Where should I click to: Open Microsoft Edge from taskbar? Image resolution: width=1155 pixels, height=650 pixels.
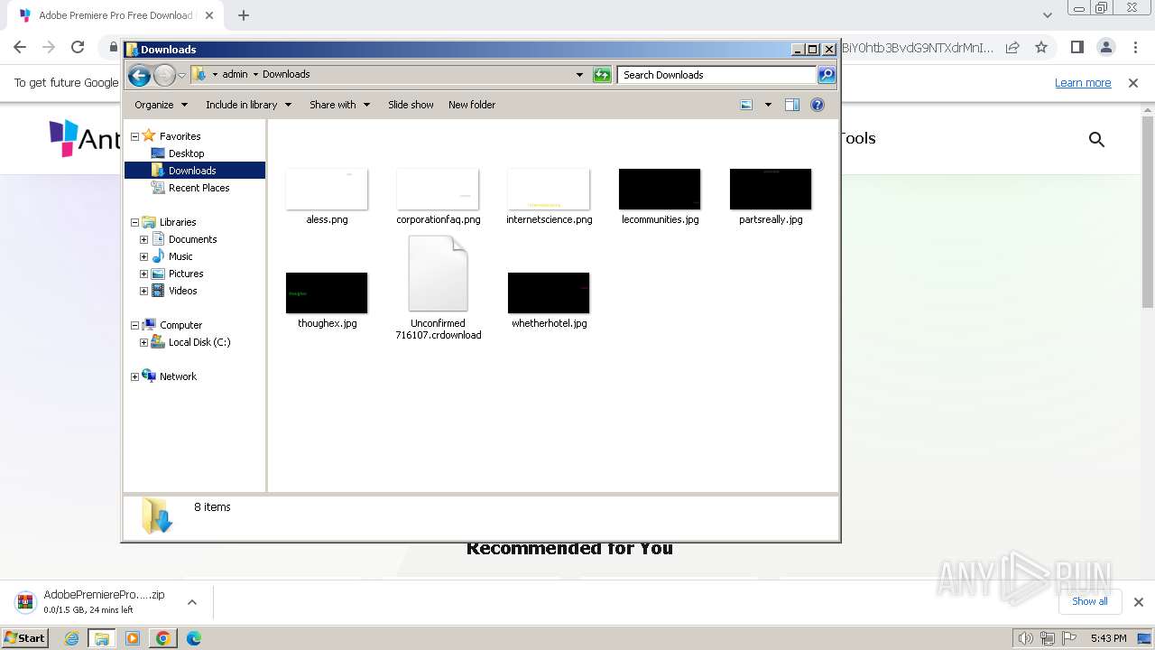[x=193, y=638]
